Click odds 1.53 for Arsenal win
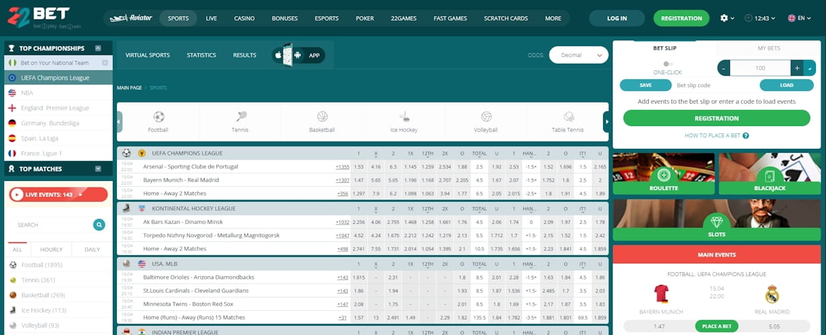The image size is (826, 335). point(359,167)
